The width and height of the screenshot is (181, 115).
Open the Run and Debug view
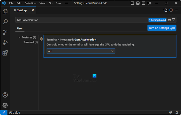coord(5,43)
